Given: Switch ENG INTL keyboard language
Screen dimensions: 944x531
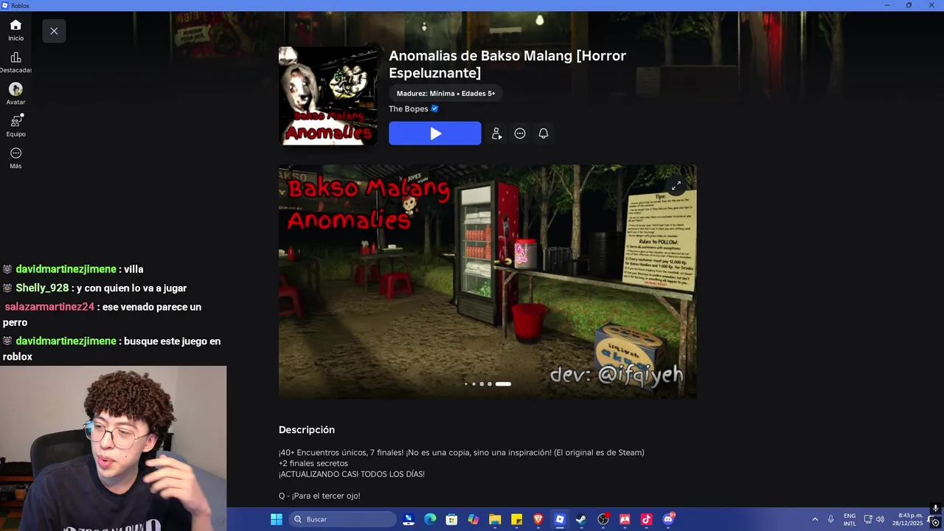Looking at the screenshot, I should (850, 519).
